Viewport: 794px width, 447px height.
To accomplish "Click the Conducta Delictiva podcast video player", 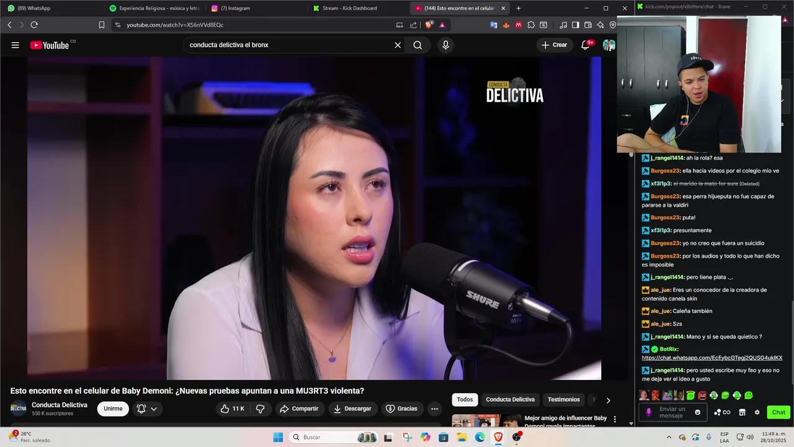I will [x=314, y=219].
